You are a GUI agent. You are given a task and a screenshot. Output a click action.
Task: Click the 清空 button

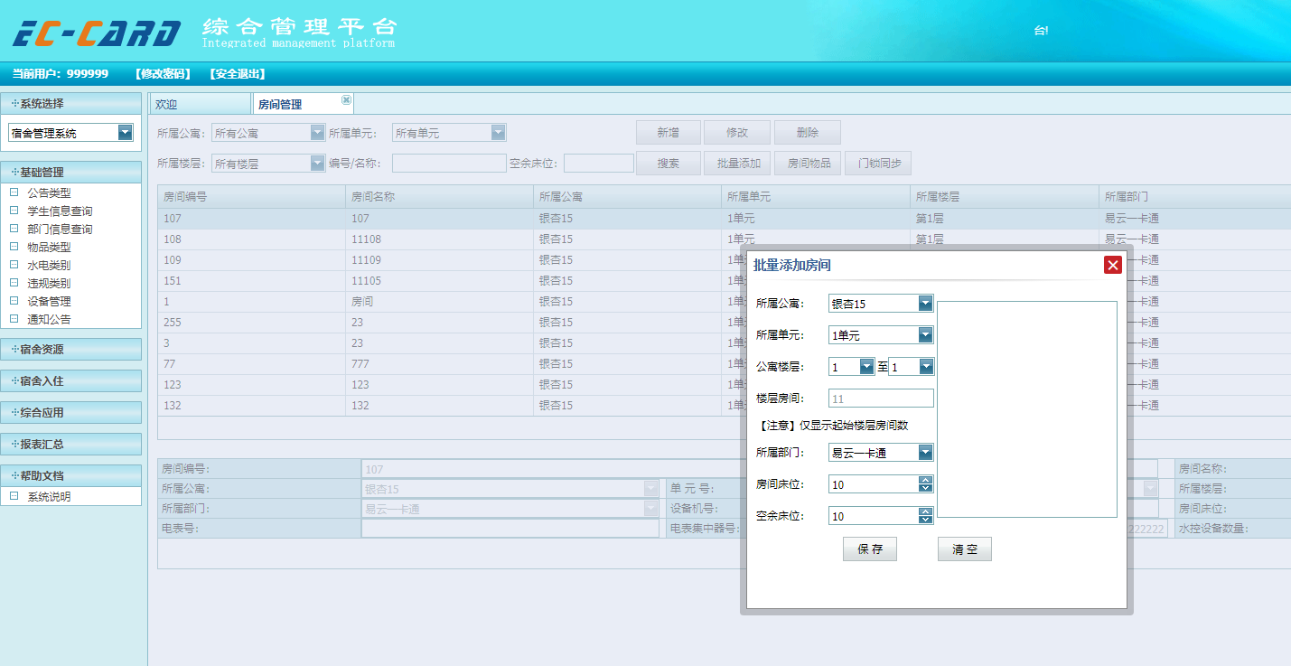965,549
